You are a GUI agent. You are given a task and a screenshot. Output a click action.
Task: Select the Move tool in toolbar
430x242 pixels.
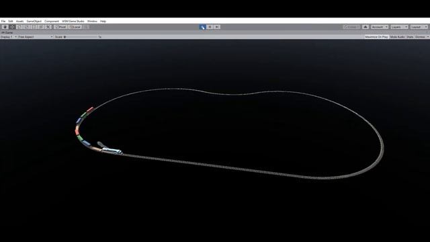coord(12,27)
